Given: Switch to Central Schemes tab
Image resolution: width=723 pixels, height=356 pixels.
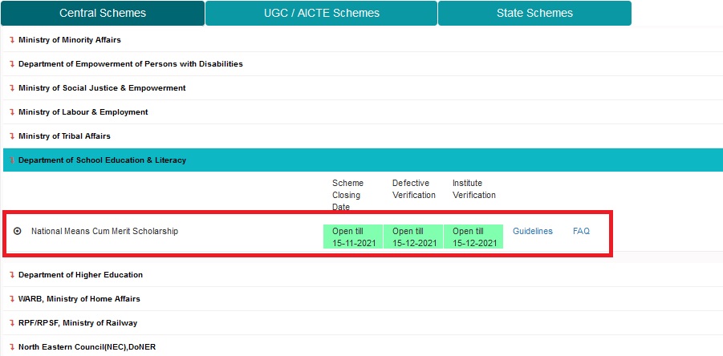Looking at the screenshot, I should click(x=103, y=13).
